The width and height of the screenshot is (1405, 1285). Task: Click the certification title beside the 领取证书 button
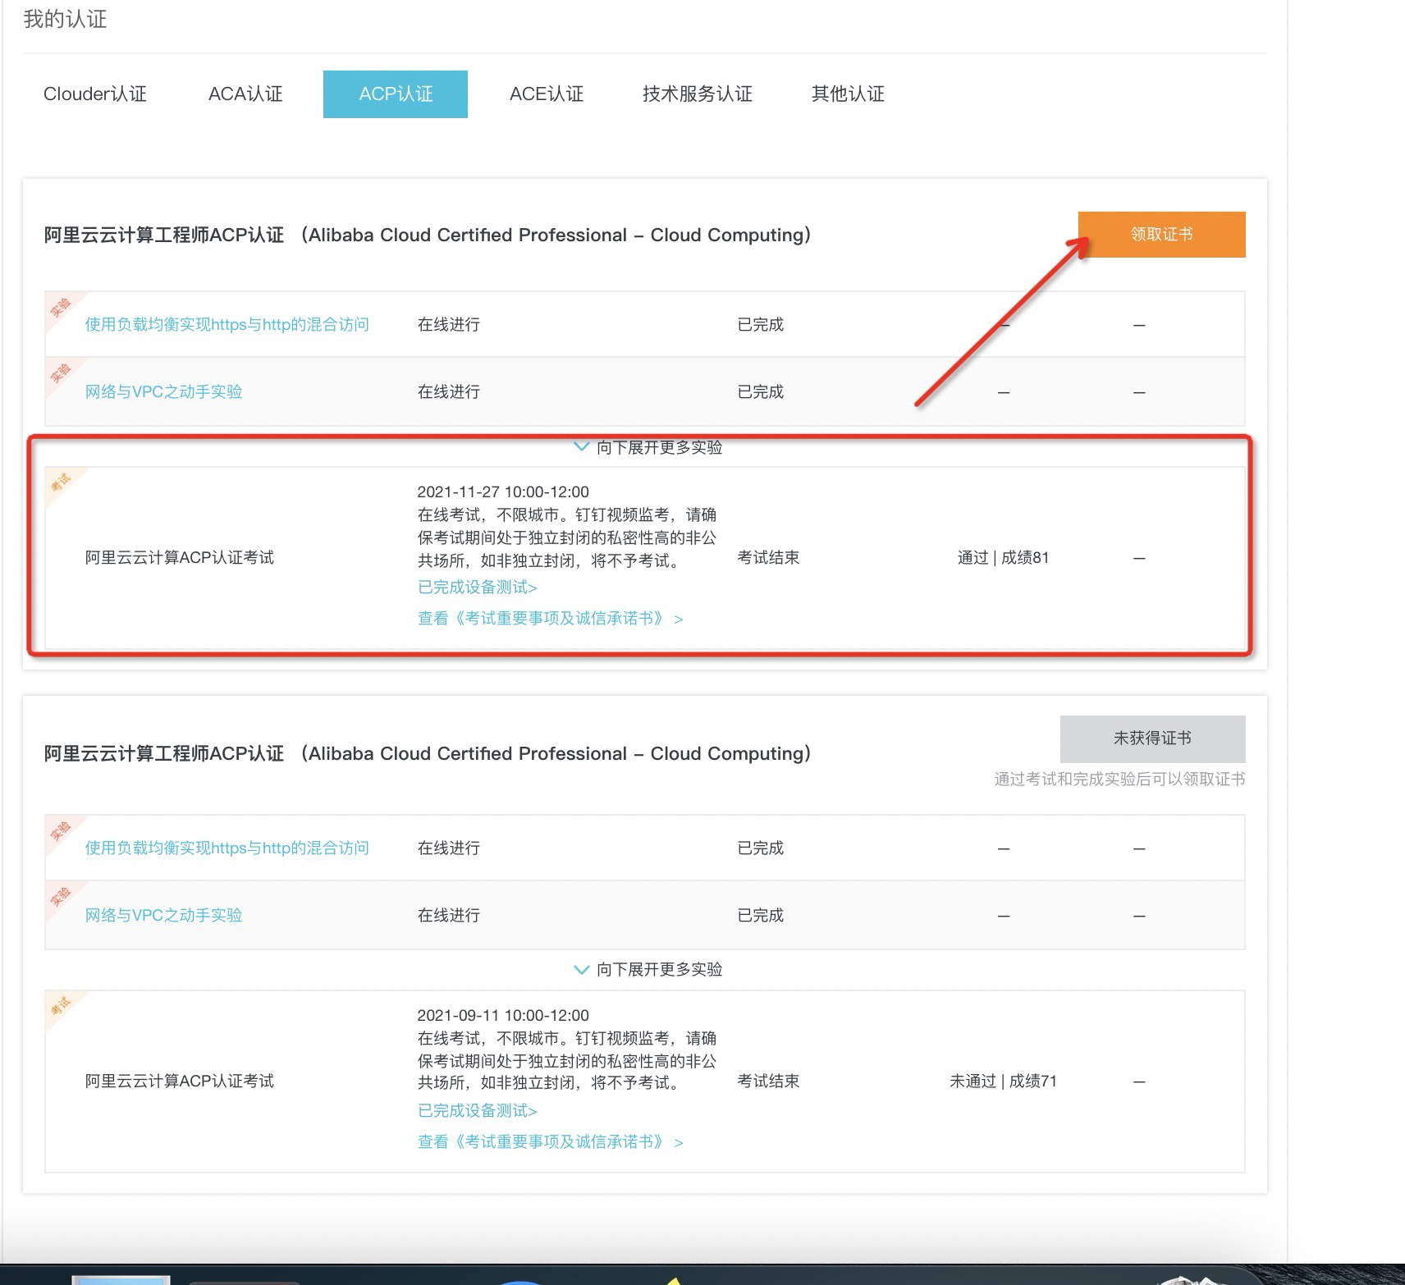click(428, 236)
